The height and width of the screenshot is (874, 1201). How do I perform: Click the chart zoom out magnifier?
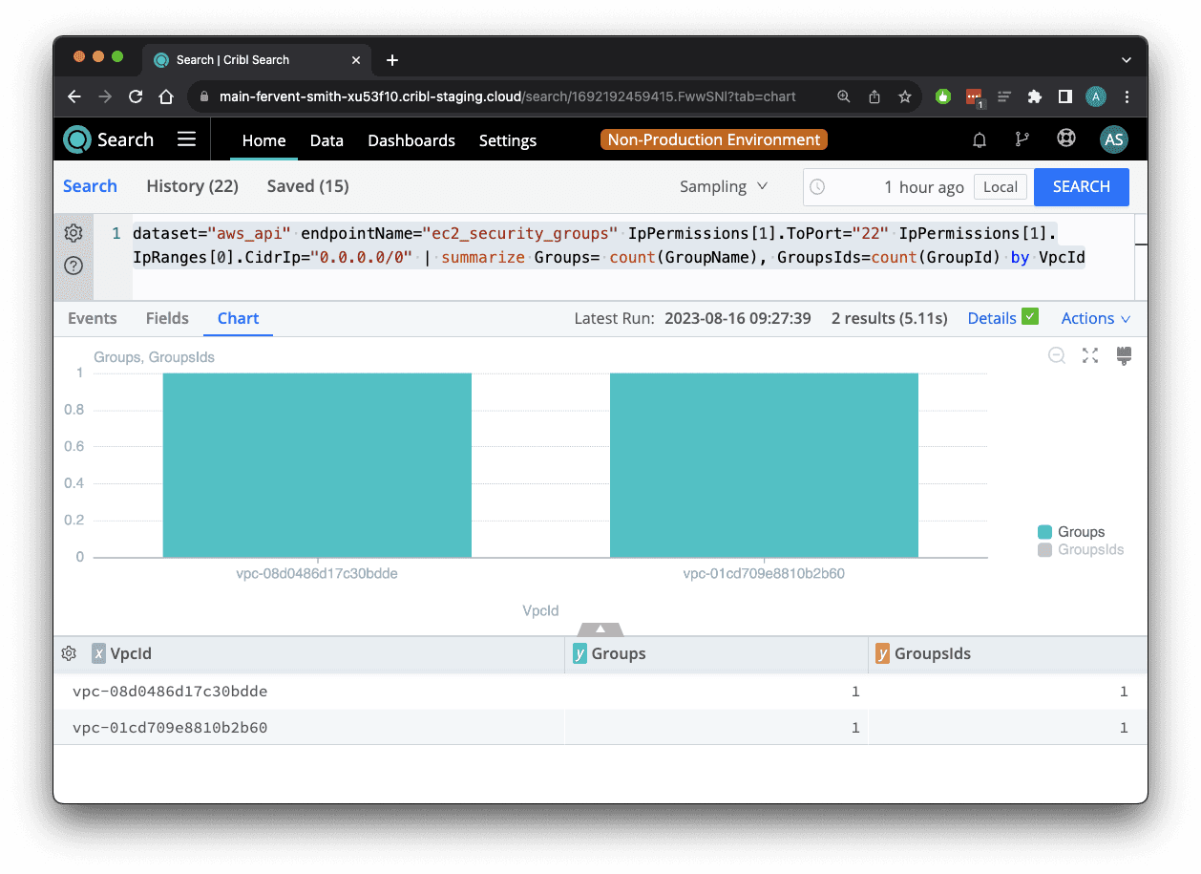[x=1056, y=355]
